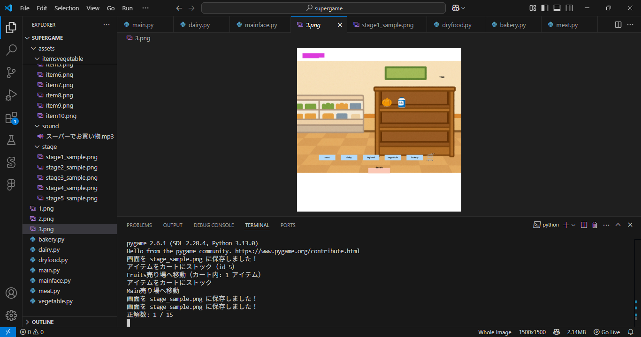This screenshot has width=641, height=337.
Task: Switch to the PROBLEMS panel tab
Action: pyautogui.click(x=139, y=225)
